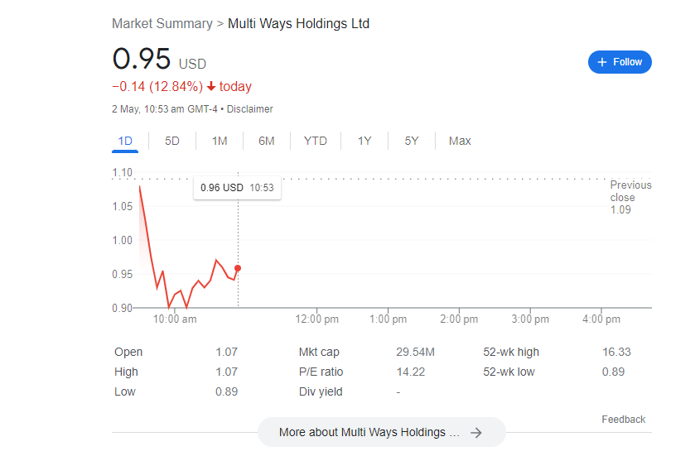Image resolution: width=695 pixels, height=456 pixels.
Task: Click the plus icon on Follow button
Action: tap(602, 62)
